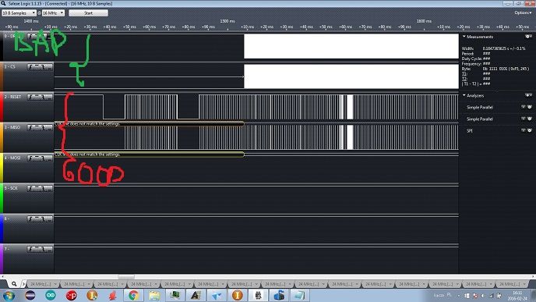Set falling edge trigger on CS channel
This screenshot has width=536, height=302.
(43, 67)
